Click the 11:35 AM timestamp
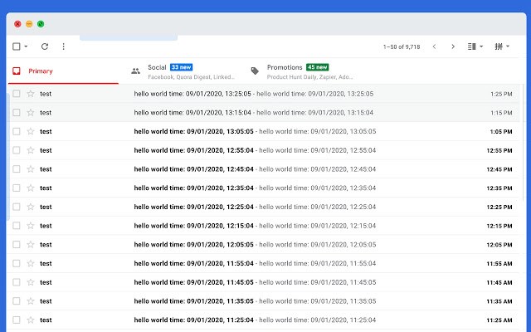Image resolution: width=531 pixels, height=332 pixels. pyautogui.click(x=499, y=301)
